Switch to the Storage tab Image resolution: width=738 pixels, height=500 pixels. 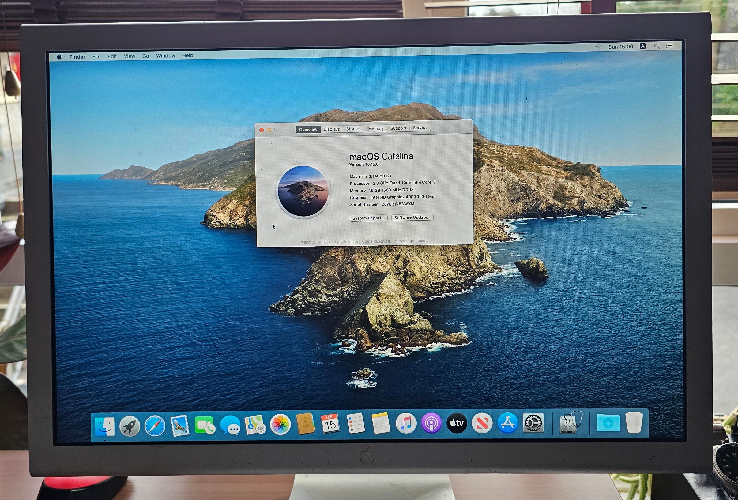click(x=354, y=129)
